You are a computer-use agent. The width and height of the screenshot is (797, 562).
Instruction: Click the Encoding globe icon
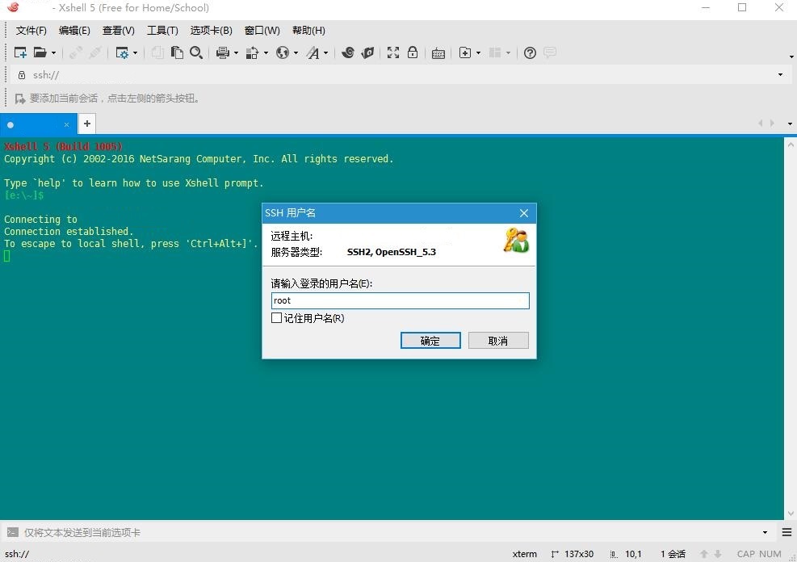pyautogui.click(x=283, y=52)
